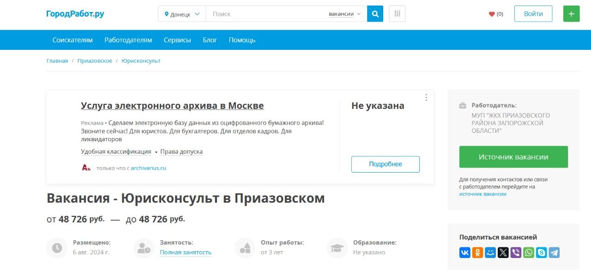The height and width of the screenshot is (270, 591).
Task: Share the vacancy via Viber
Action: click(x=516, y=252)
